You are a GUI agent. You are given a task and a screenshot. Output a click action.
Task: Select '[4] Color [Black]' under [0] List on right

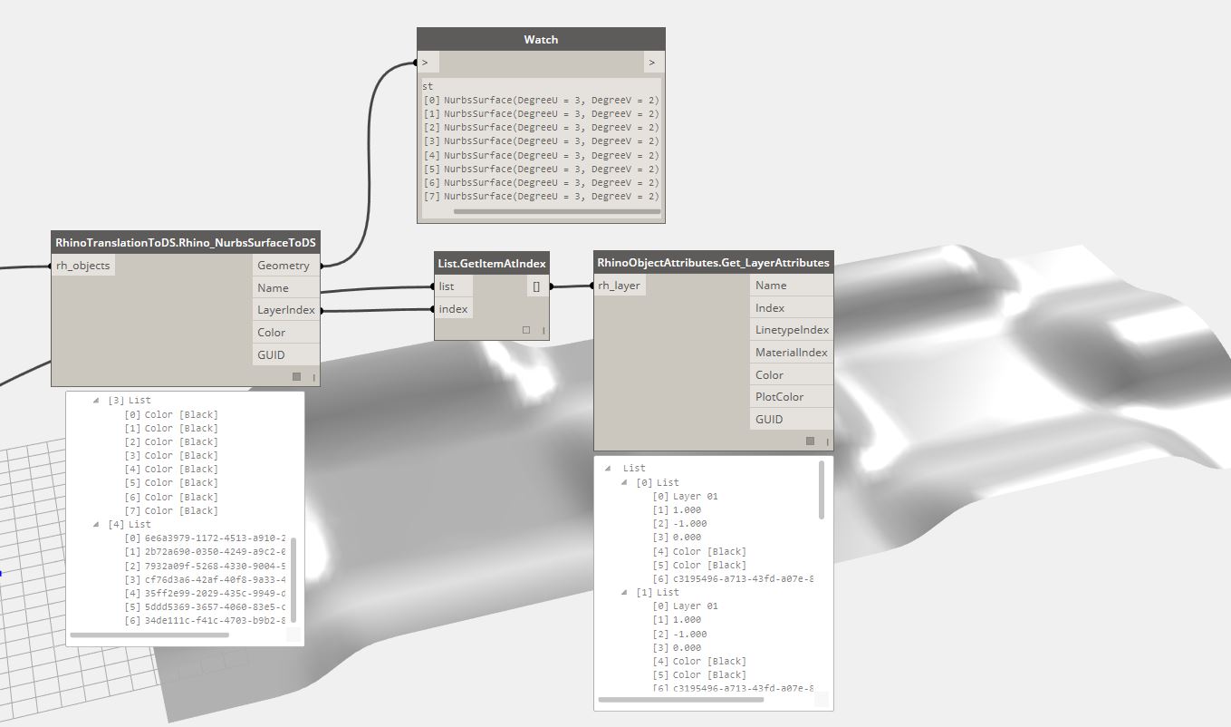point(699,551)
